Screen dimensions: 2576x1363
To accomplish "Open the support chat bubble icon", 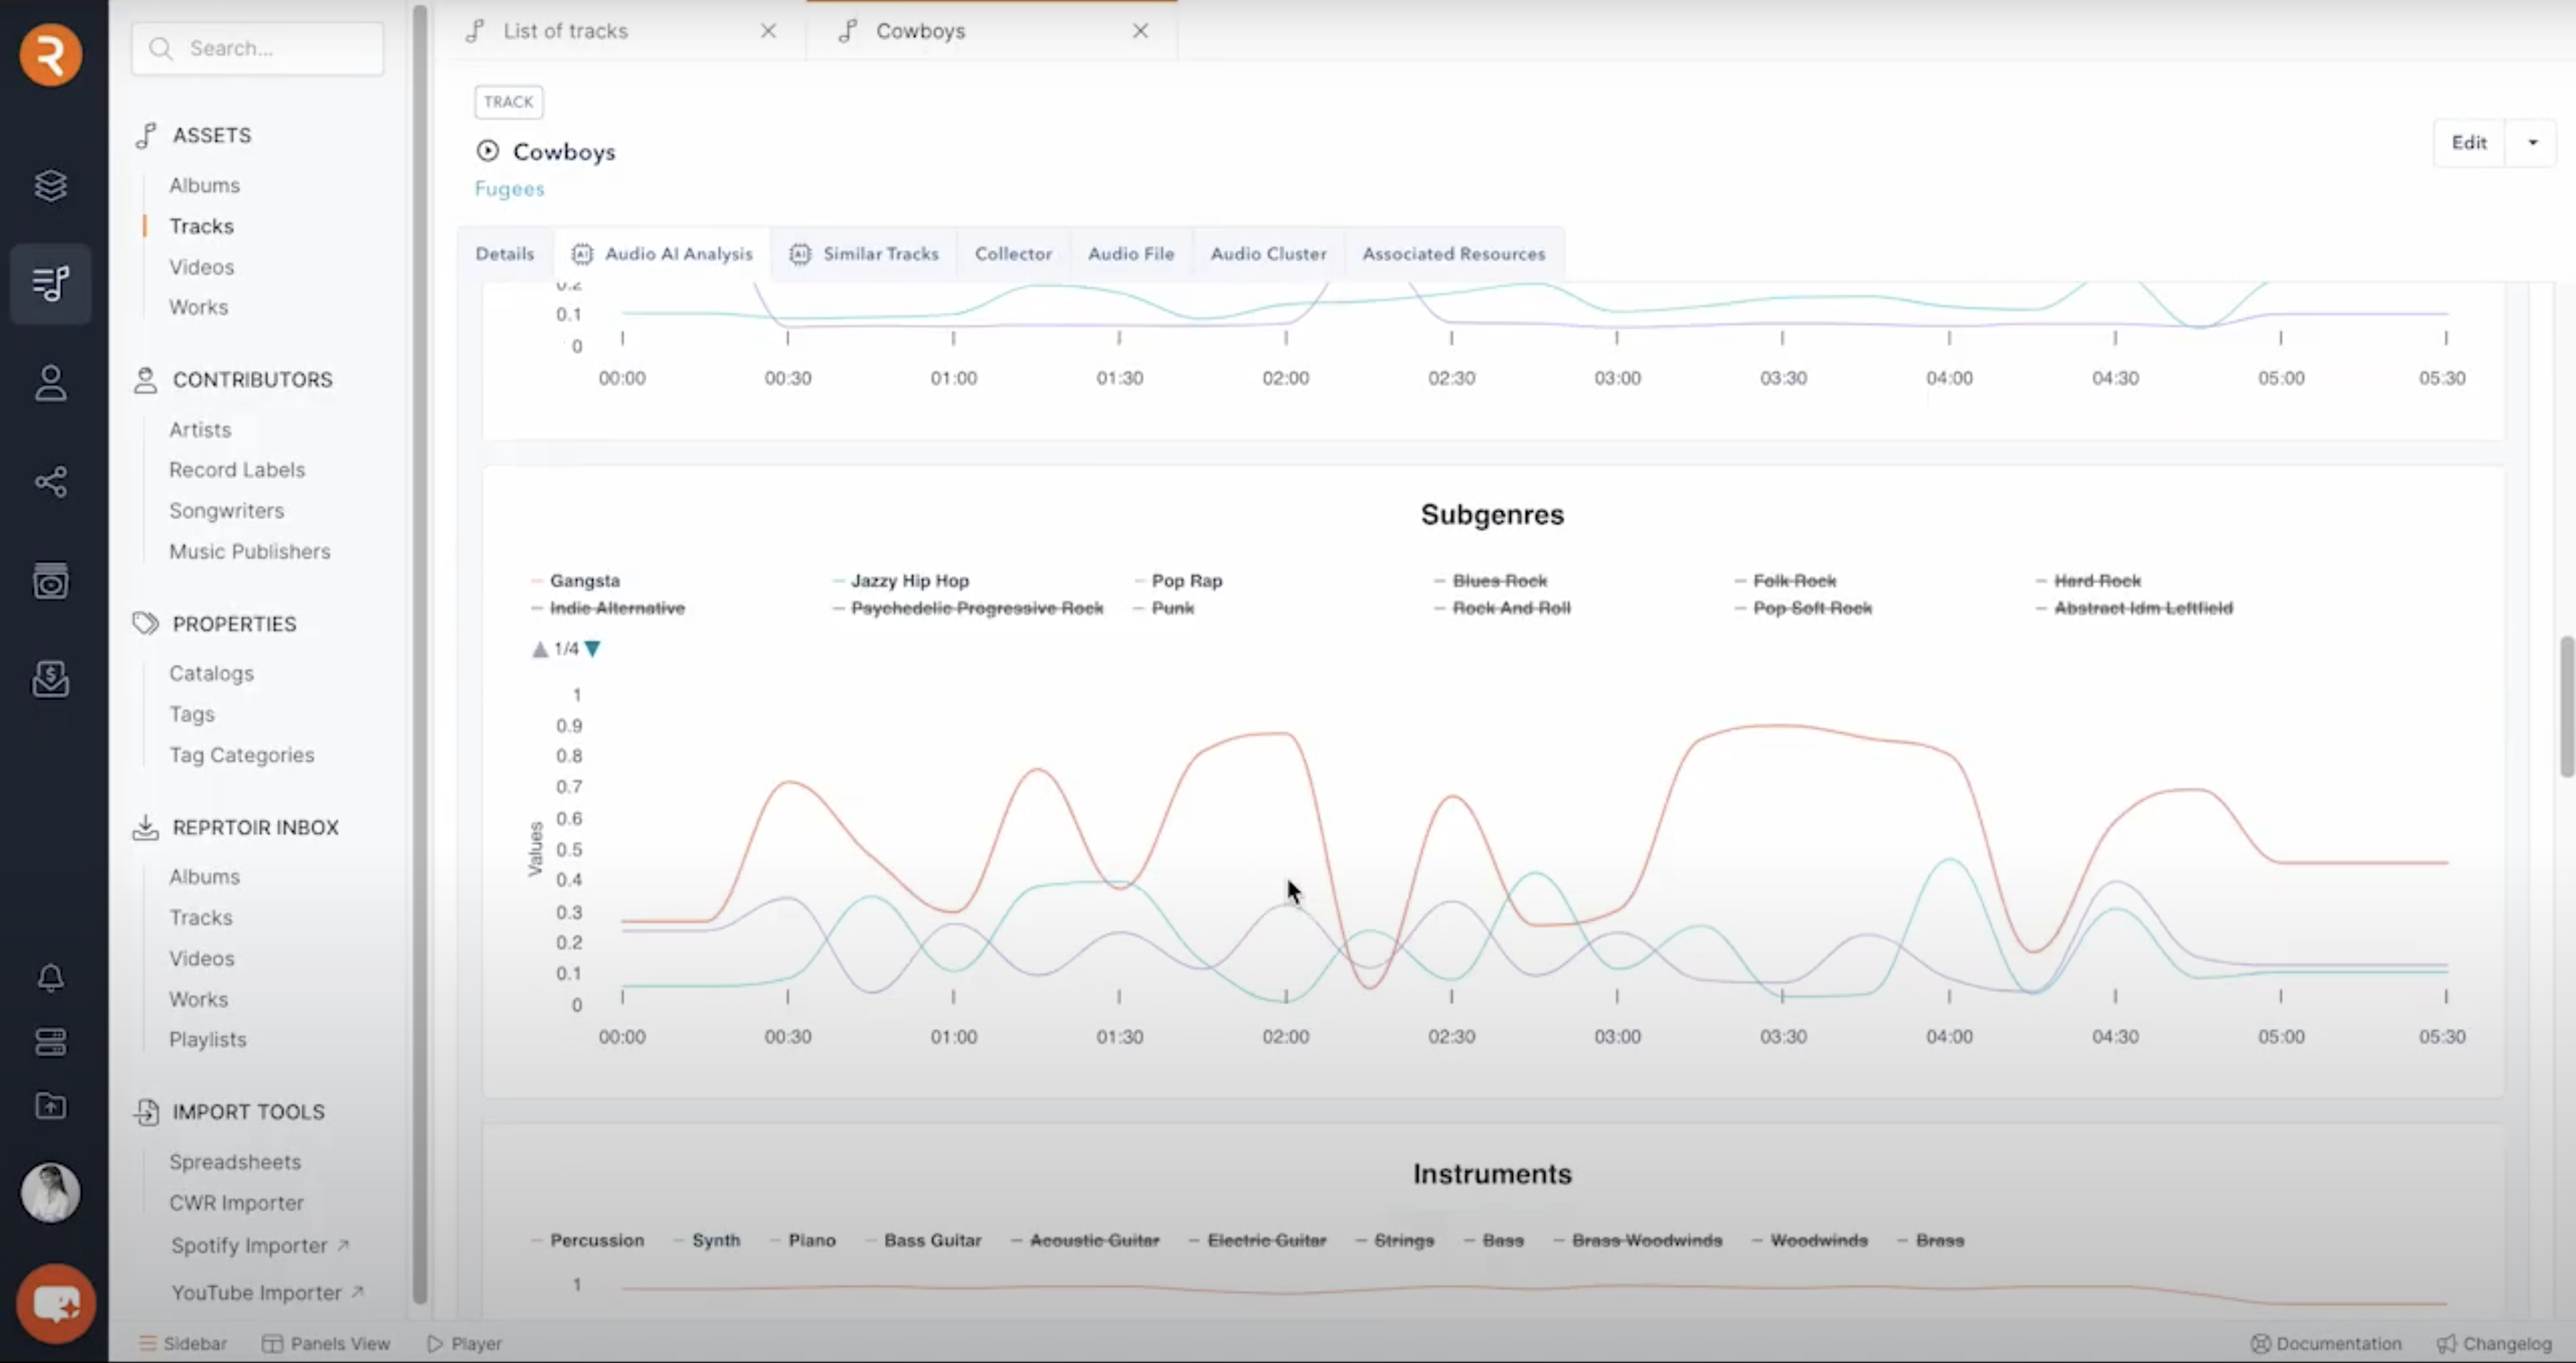I will point(56,1303).
